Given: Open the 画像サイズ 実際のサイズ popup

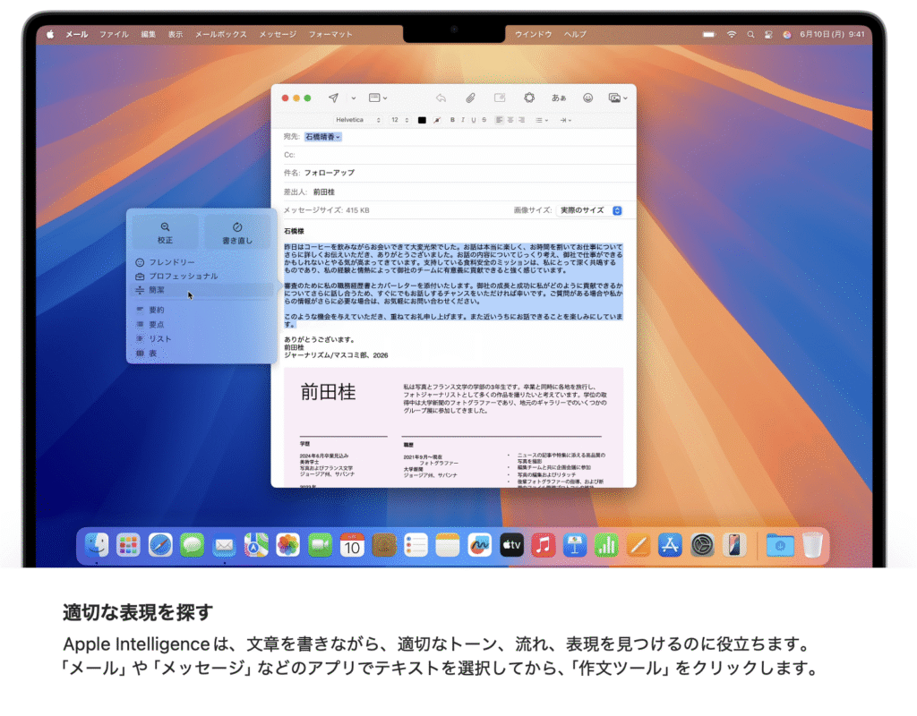Looking at the screenshot, I should click(589, 210).
